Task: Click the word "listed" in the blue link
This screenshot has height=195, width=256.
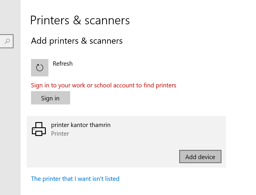Action: [112, 179]
